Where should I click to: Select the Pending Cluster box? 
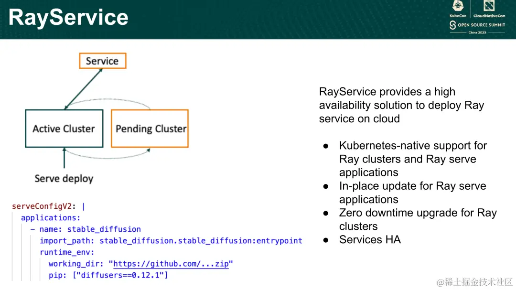(x=150, y=129)
